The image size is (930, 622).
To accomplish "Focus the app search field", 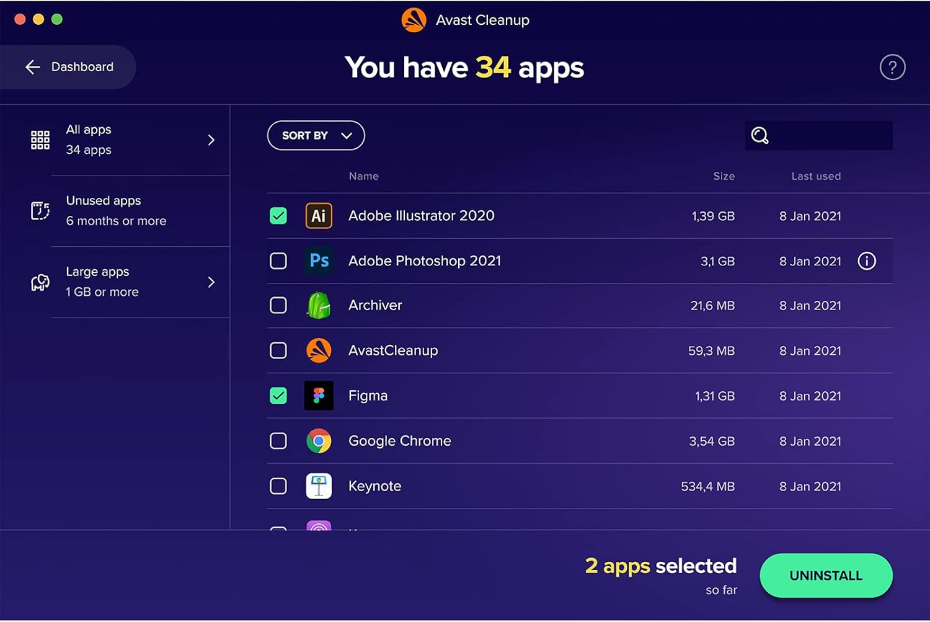I will coord(818,135).
